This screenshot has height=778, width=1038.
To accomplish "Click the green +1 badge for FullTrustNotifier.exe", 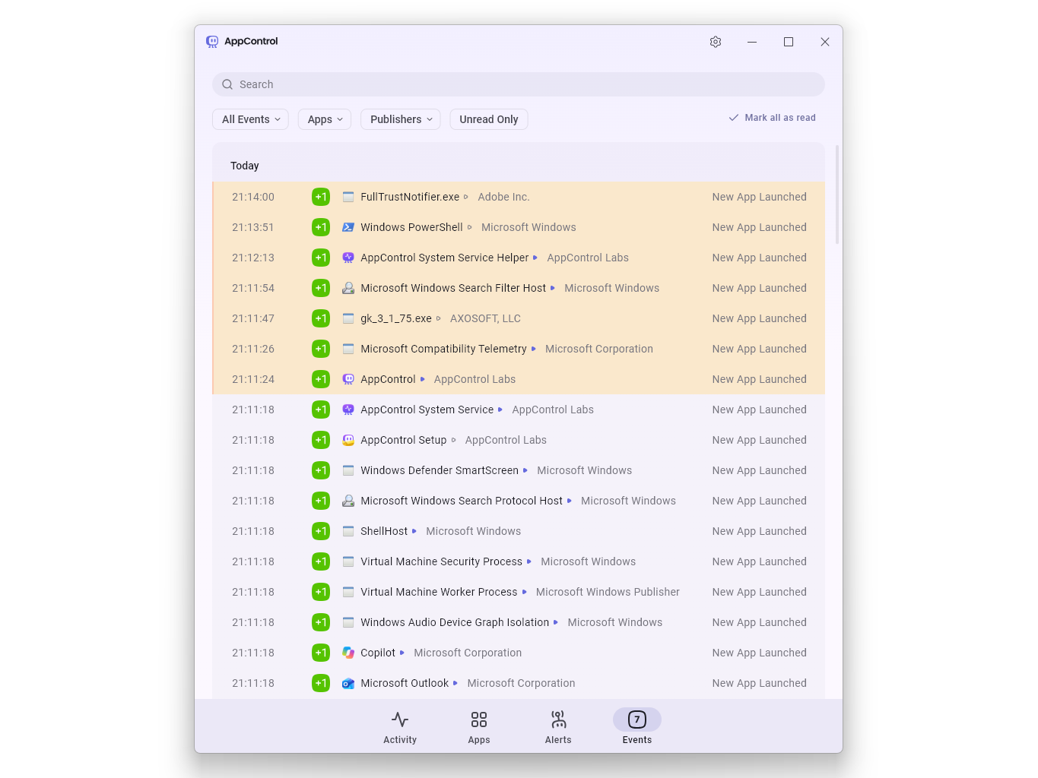I will (x=321, y=197).
